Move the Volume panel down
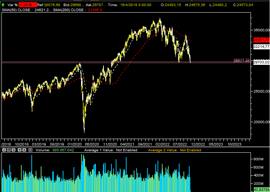This screenshot has height=192, width=270. click(24, 150)
